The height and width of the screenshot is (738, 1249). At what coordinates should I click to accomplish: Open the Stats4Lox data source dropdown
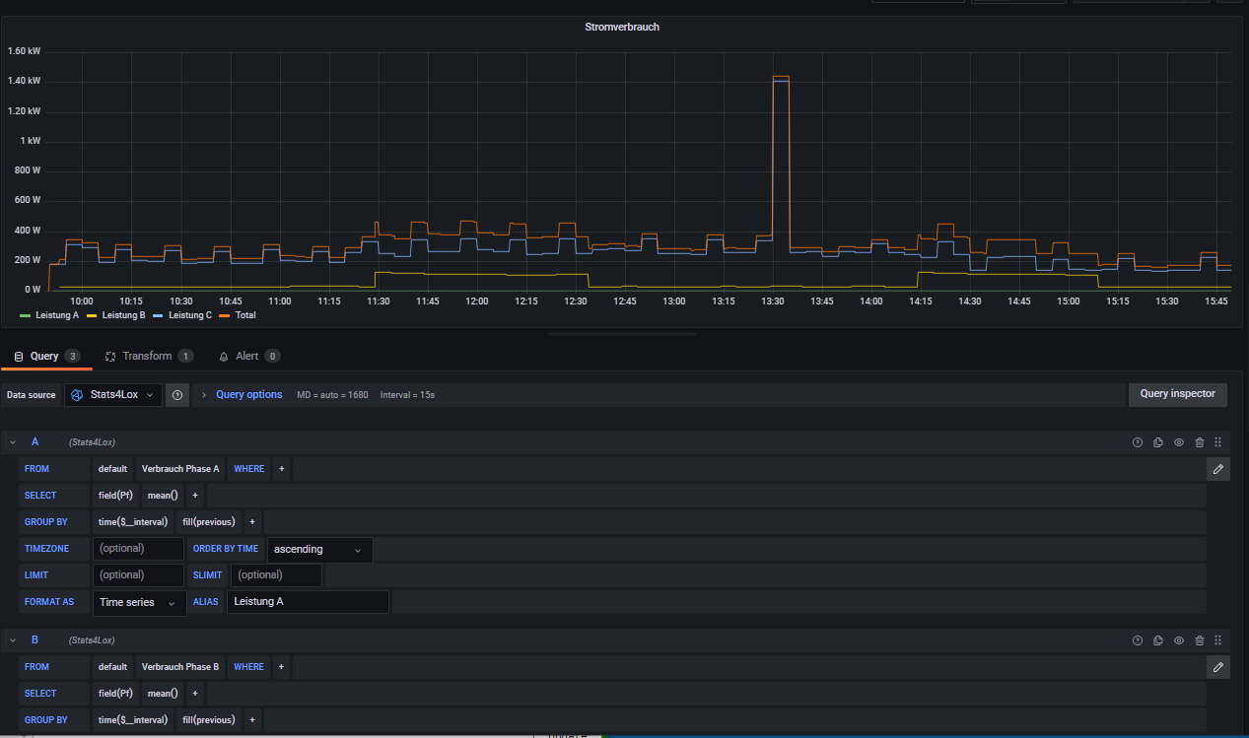112,395
